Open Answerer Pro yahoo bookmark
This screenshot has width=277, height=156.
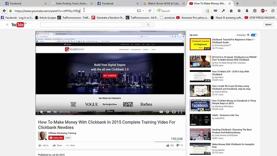coord(192,17)
